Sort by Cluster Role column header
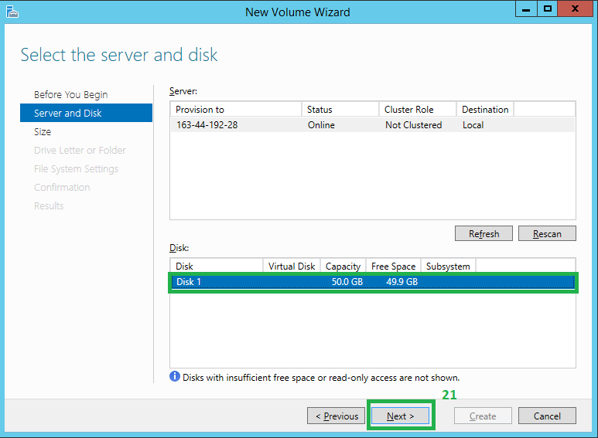Screen dimensions: 598x438 [x=417, y=109]
